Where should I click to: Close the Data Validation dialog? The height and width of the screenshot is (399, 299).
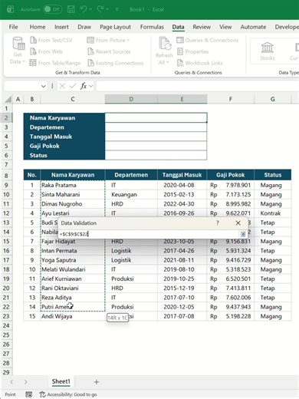(x=238, y=223)
